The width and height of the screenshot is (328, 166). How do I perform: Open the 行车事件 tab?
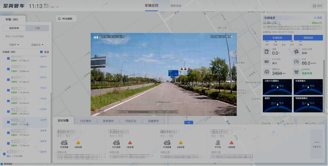click(86, 121)
